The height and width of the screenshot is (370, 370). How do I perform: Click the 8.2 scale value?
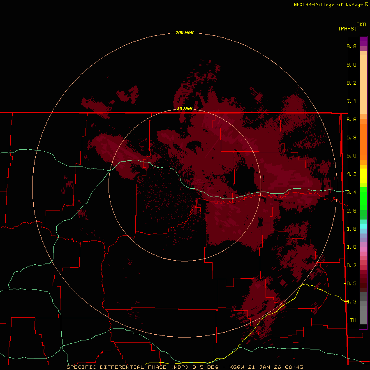351,83
